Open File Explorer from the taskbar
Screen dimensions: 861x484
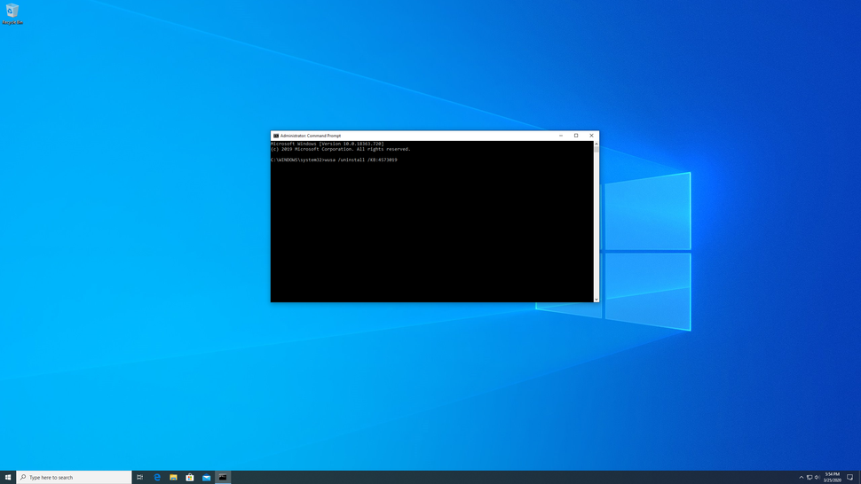tap(173, 478)
